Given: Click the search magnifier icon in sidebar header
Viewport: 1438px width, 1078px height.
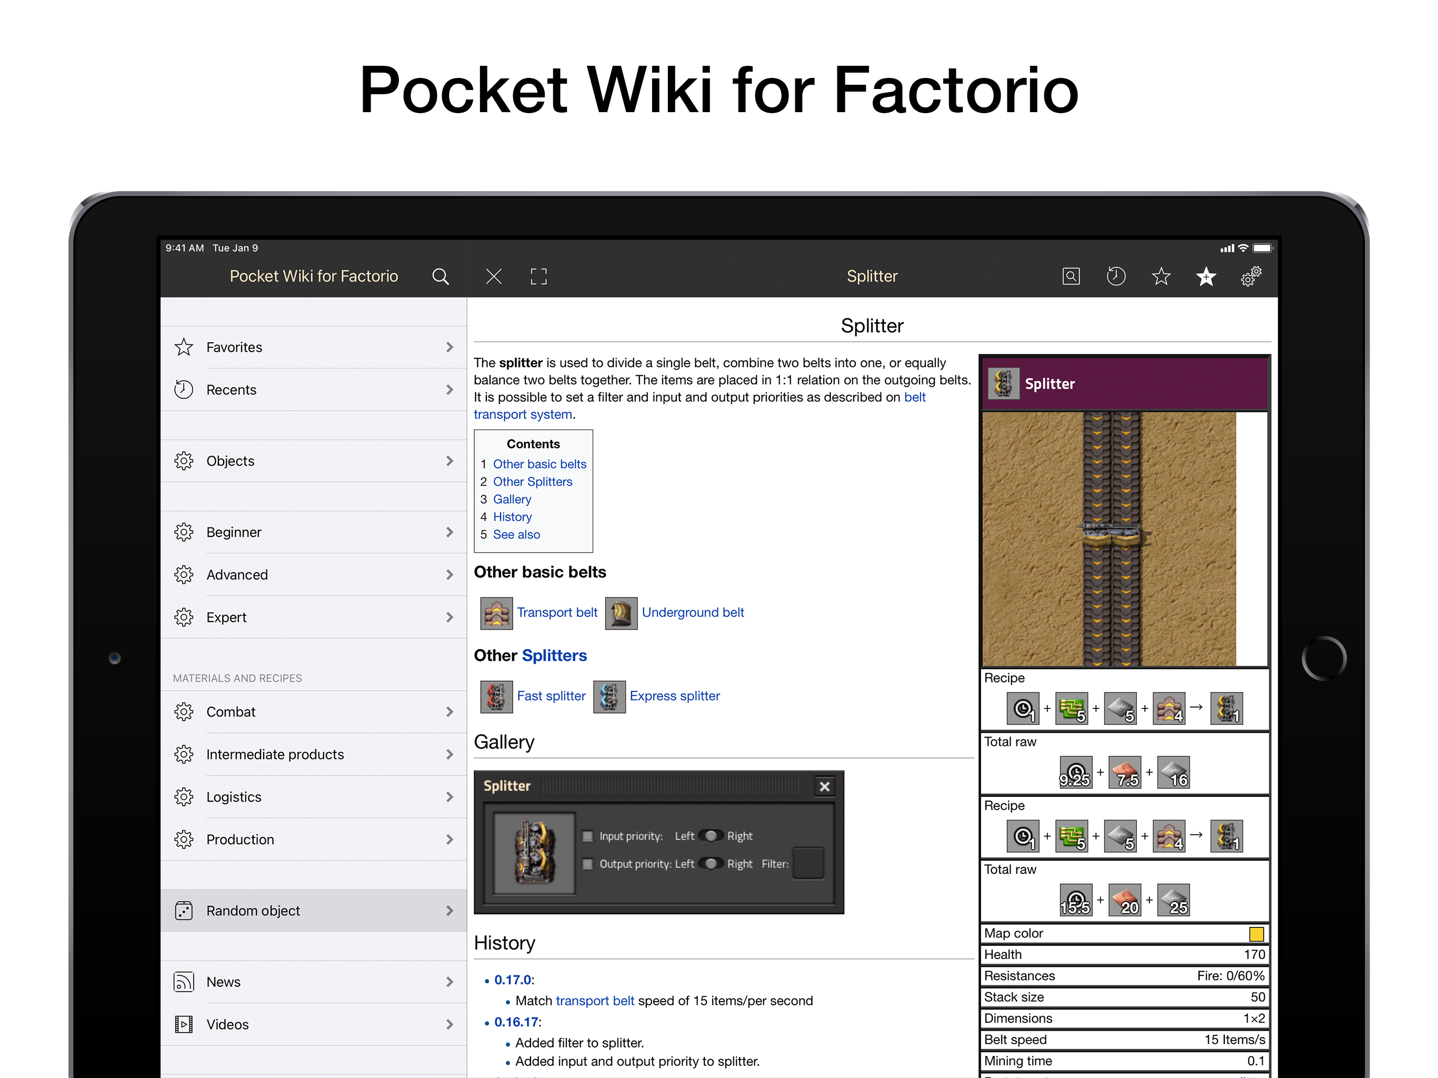Looking at the screenshot, I should click(440, 276).
